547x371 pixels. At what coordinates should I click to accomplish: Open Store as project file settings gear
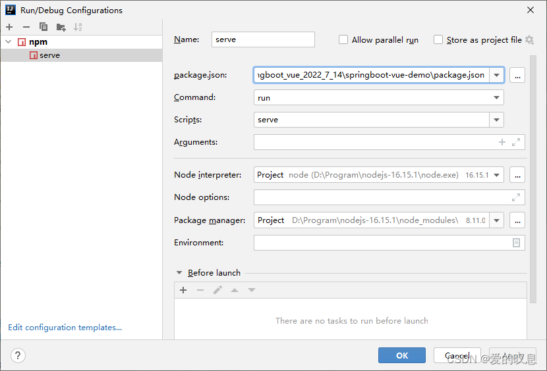click(530, 39)
